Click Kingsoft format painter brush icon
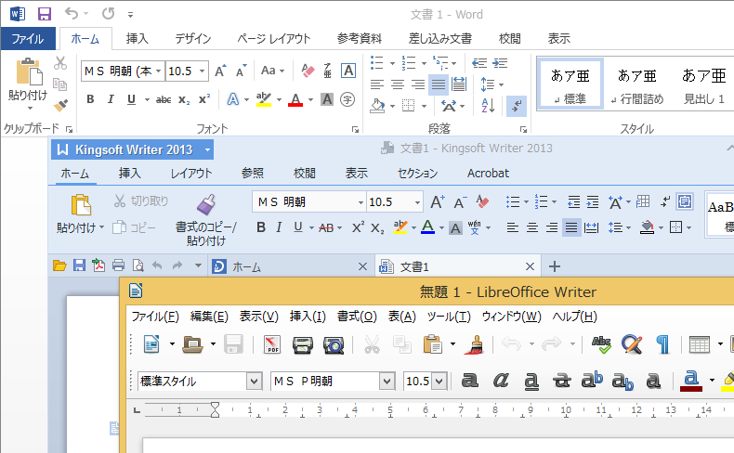 206,204
